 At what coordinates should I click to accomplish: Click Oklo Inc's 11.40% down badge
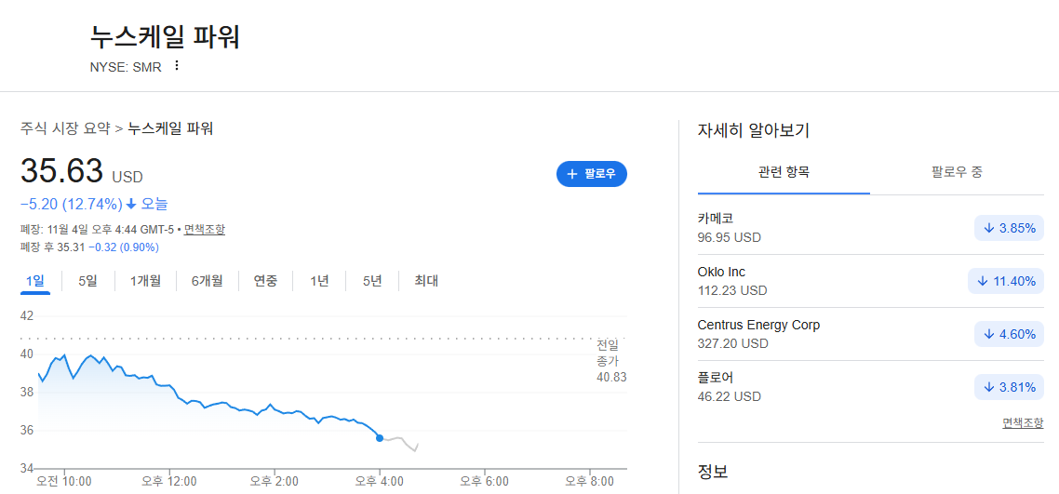1006,281
